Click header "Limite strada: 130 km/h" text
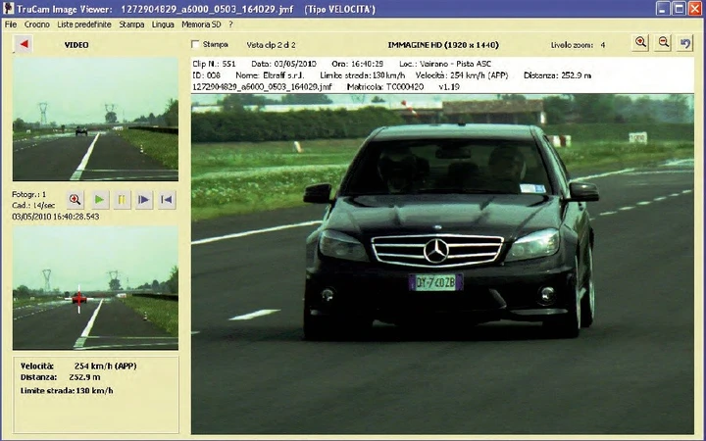This screenshot has width=706, height=441. [x=363, y=75]
